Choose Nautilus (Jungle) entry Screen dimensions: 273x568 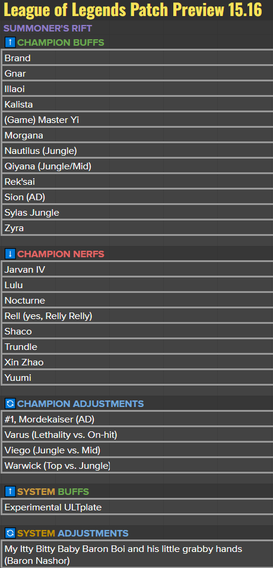[x=137, y=151]
